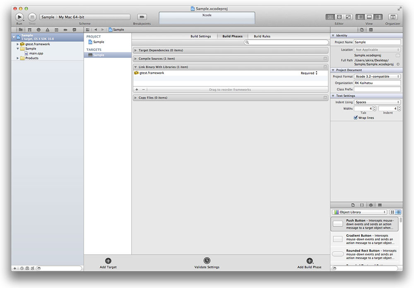Switch to Build Phases tab
414x288 pixels.
click(x=232, y=36)
